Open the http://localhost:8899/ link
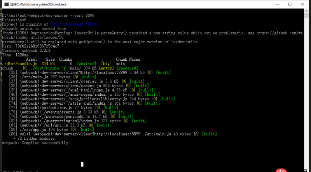Image resolution: width=311 pixels, height=172 pixels. pos(74,24)
